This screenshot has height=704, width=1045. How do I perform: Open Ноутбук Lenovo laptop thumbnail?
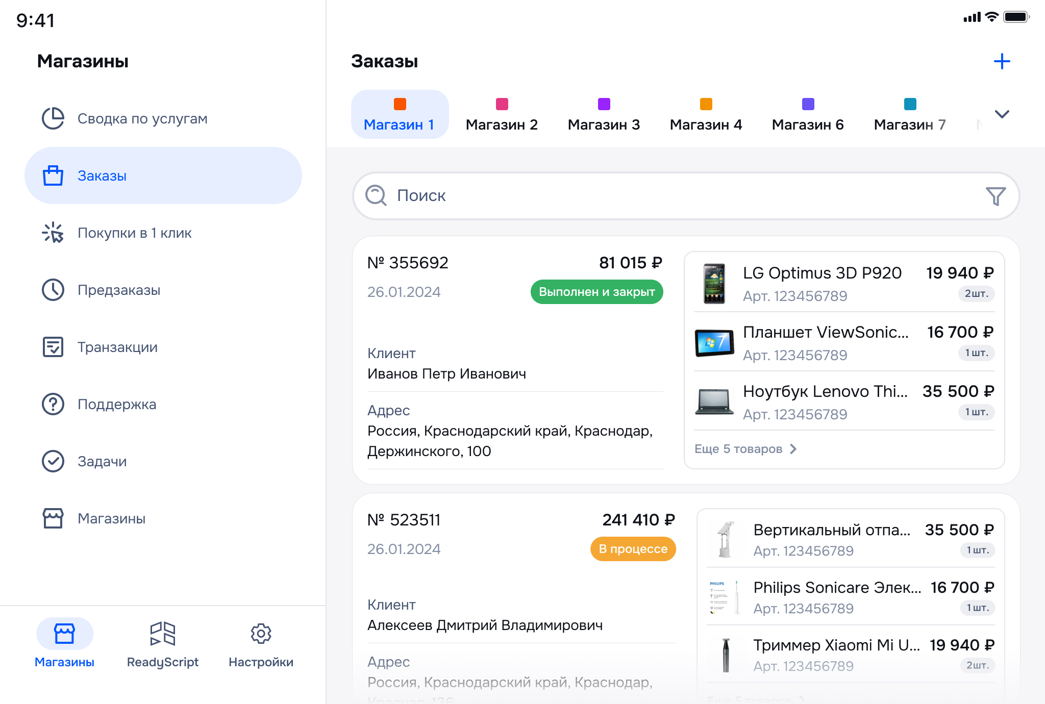pyautogui.click(x=714, y=402)
